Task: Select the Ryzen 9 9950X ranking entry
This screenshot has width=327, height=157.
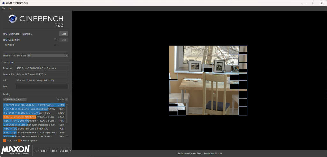Action: pyautogui.click(x=34, y=105)
